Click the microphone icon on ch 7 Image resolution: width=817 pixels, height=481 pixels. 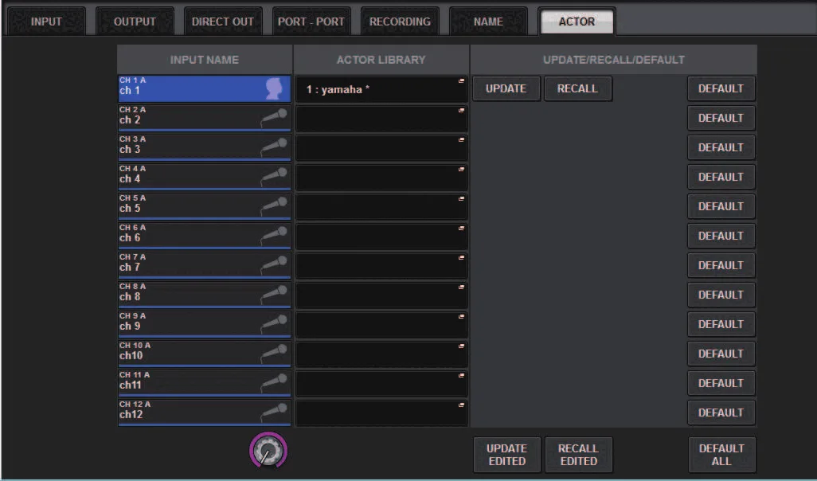point(274,265)
